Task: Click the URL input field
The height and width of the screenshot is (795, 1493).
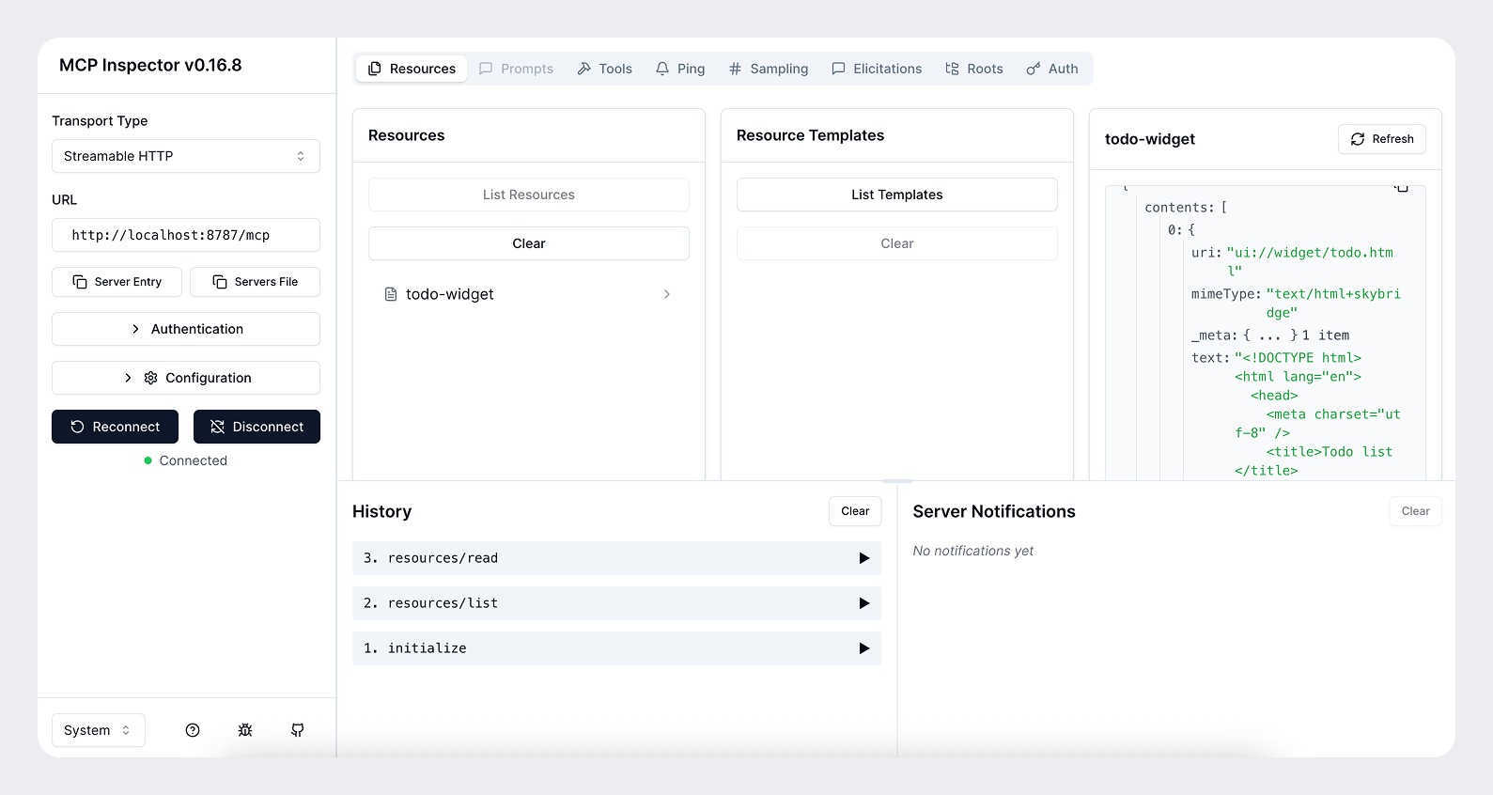Action: click(x=186, y=235)
